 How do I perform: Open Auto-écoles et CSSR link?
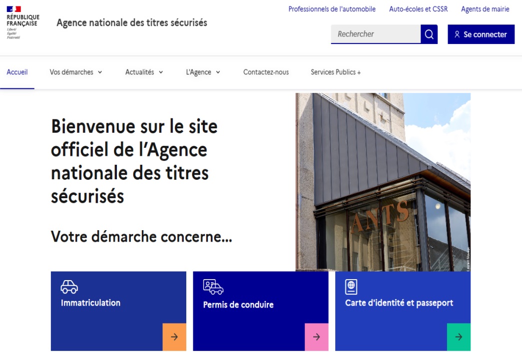[419, 9]
